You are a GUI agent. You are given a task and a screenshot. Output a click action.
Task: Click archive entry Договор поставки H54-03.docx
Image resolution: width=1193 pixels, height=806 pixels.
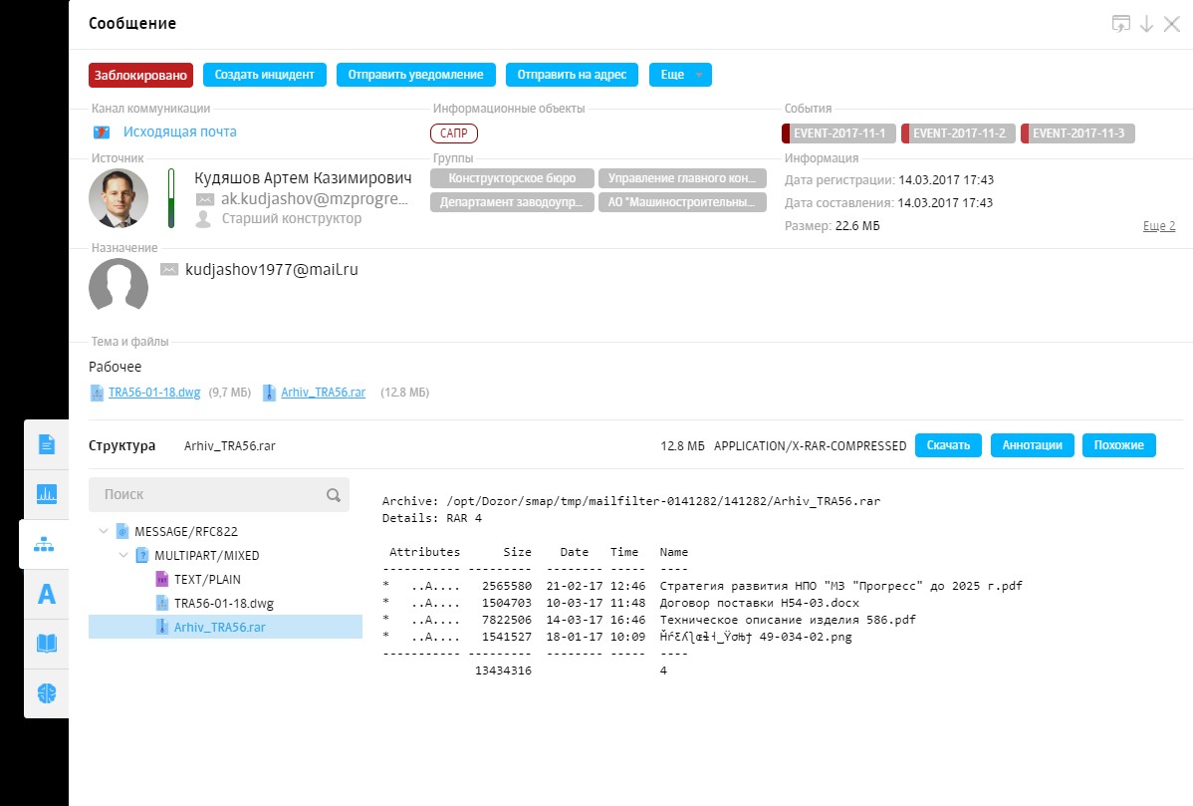(x=760, y=603)
